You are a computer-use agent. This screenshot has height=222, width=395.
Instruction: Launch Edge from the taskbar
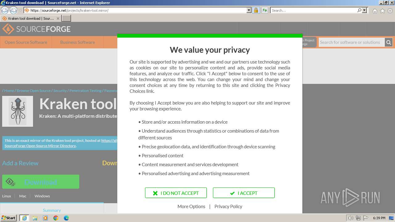click(x=66, y=218)
